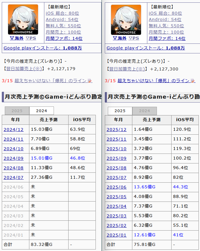Click the 27.36億G sales cell
This screenshot has height=251, width=200.
pyautogui.click(x=49, y=177)
